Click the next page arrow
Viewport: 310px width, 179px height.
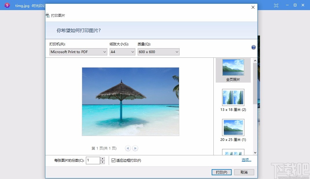tap(135, 148)
